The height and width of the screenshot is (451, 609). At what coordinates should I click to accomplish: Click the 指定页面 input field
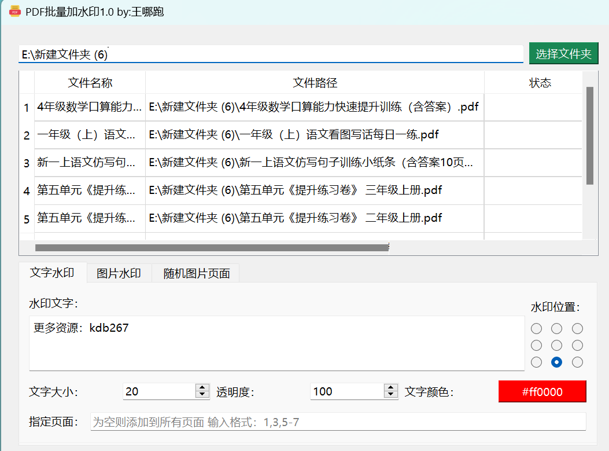tap(338, 422)
